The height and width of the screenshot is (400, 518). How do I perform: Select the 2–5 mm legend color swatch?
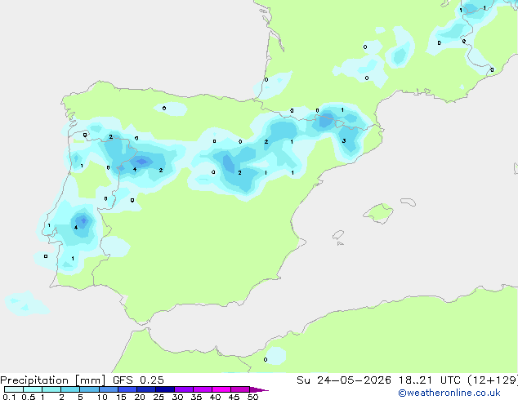(x=70, y=389)
